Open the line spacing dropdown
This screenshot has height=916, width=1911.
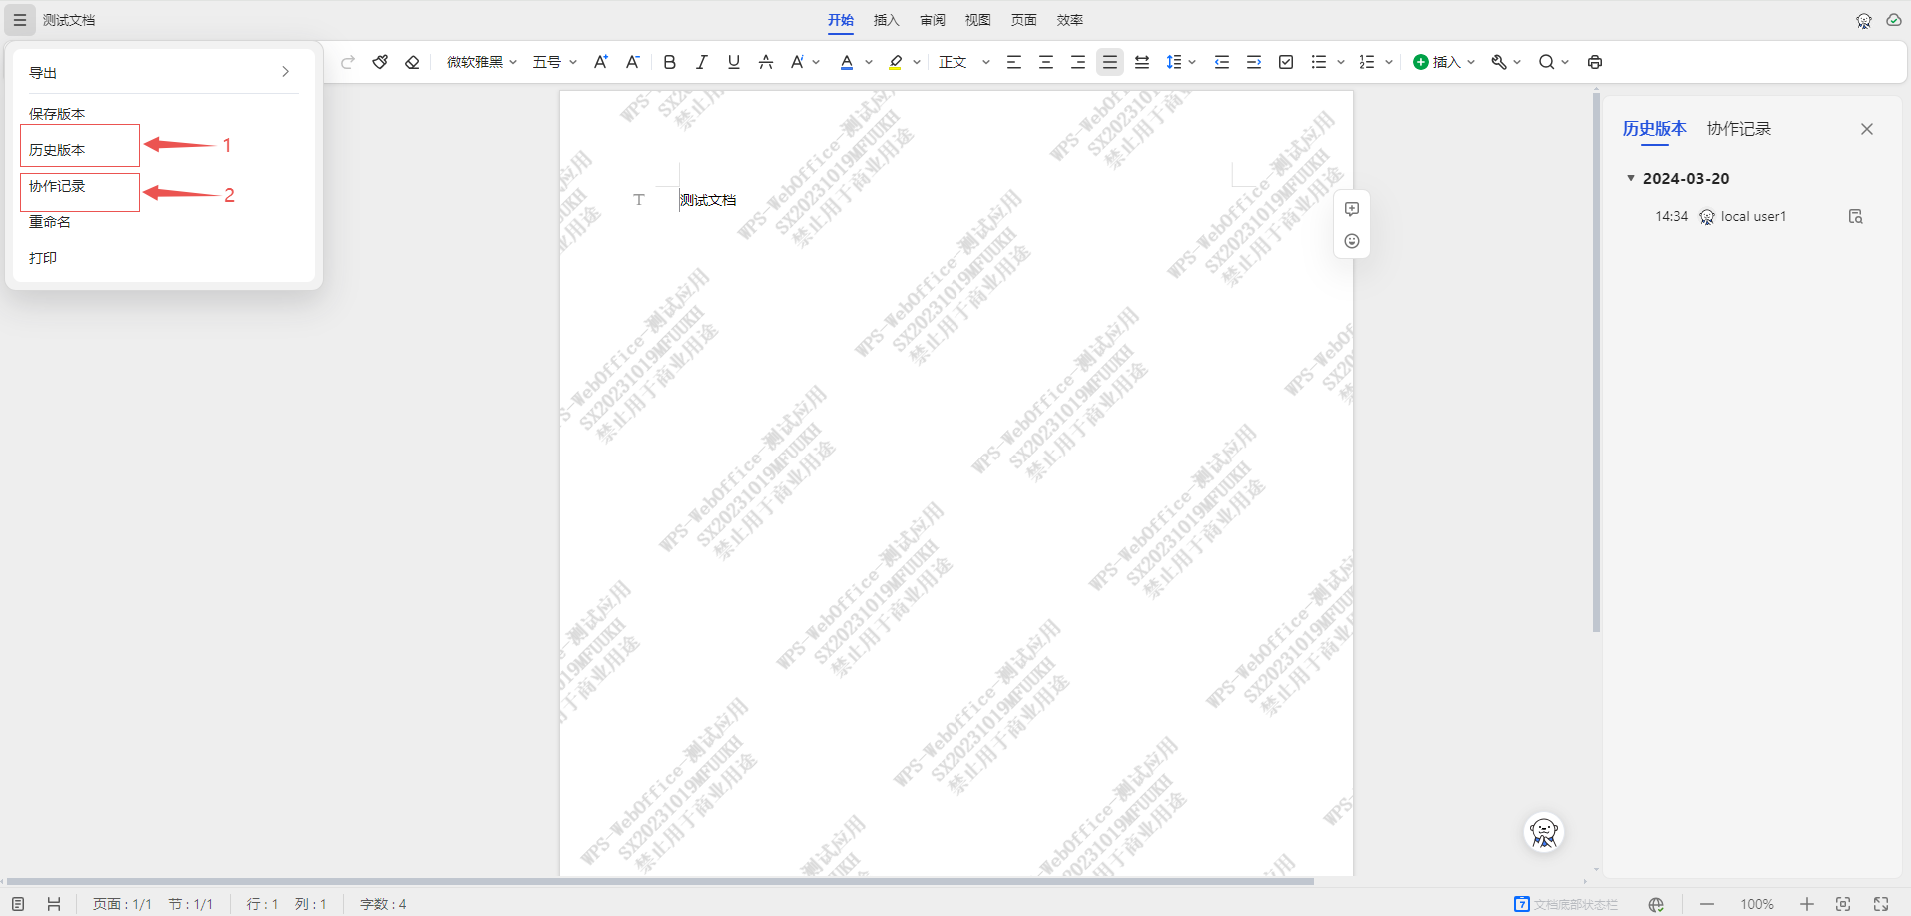pyautogui.click(x=1181, y=62)
